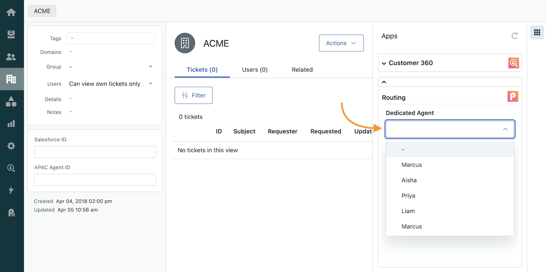547x272 pixels.
Task: Open the Customers people icon in sidebar
Action: pos(11,57)
